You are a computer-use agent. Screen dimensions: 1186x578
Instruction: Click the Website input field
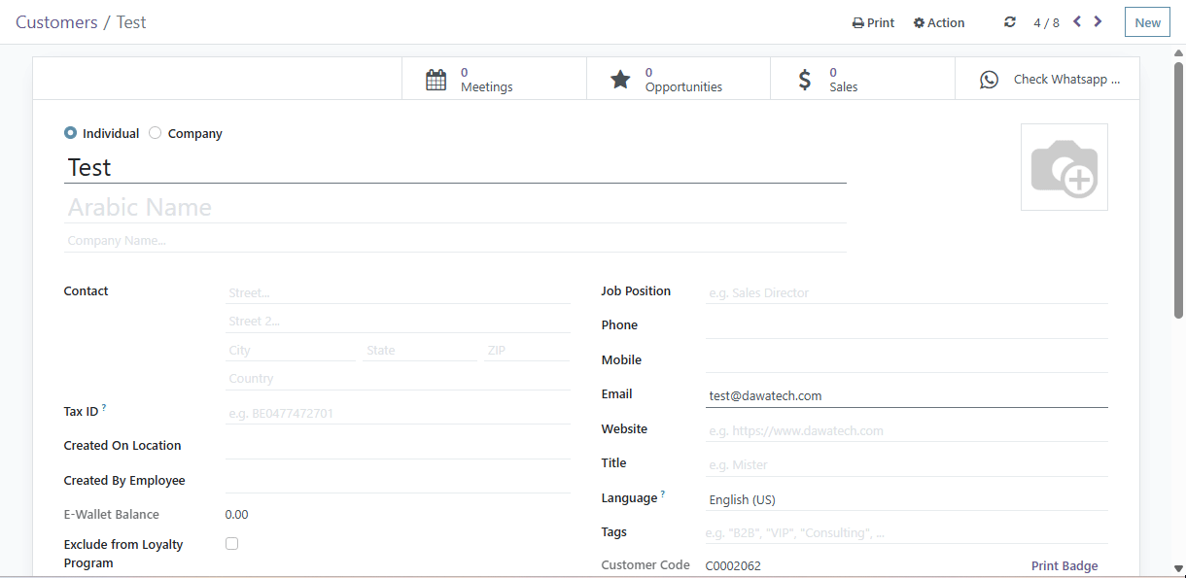[906, 430]
